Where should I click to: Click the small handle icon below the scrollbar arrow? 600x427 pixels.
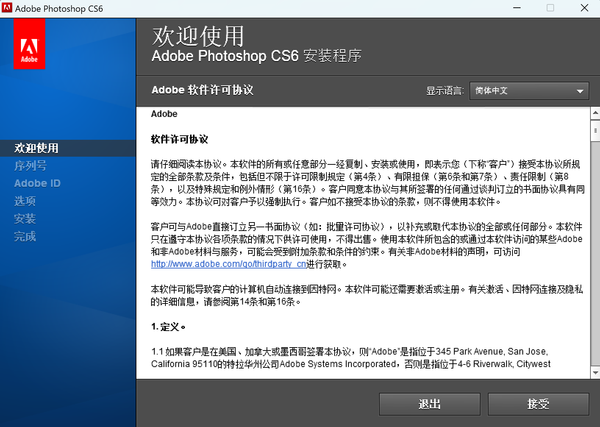(595, 130)
